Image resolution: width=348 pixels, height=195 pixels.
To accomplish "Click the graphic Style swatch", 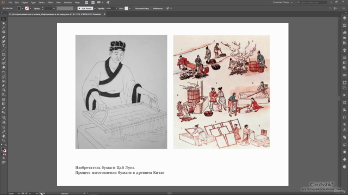I will (x=126, y=9).
